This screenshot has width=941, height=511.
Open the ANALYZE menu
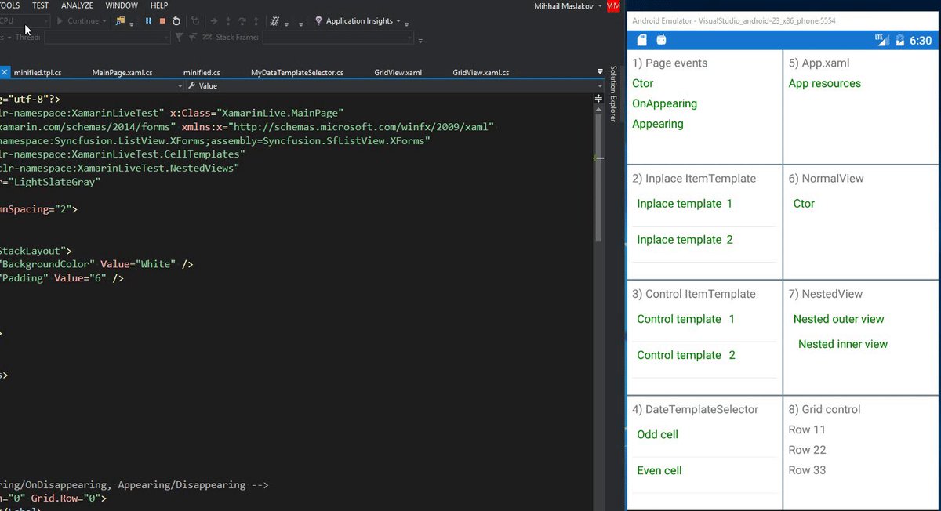coord(77,5)
